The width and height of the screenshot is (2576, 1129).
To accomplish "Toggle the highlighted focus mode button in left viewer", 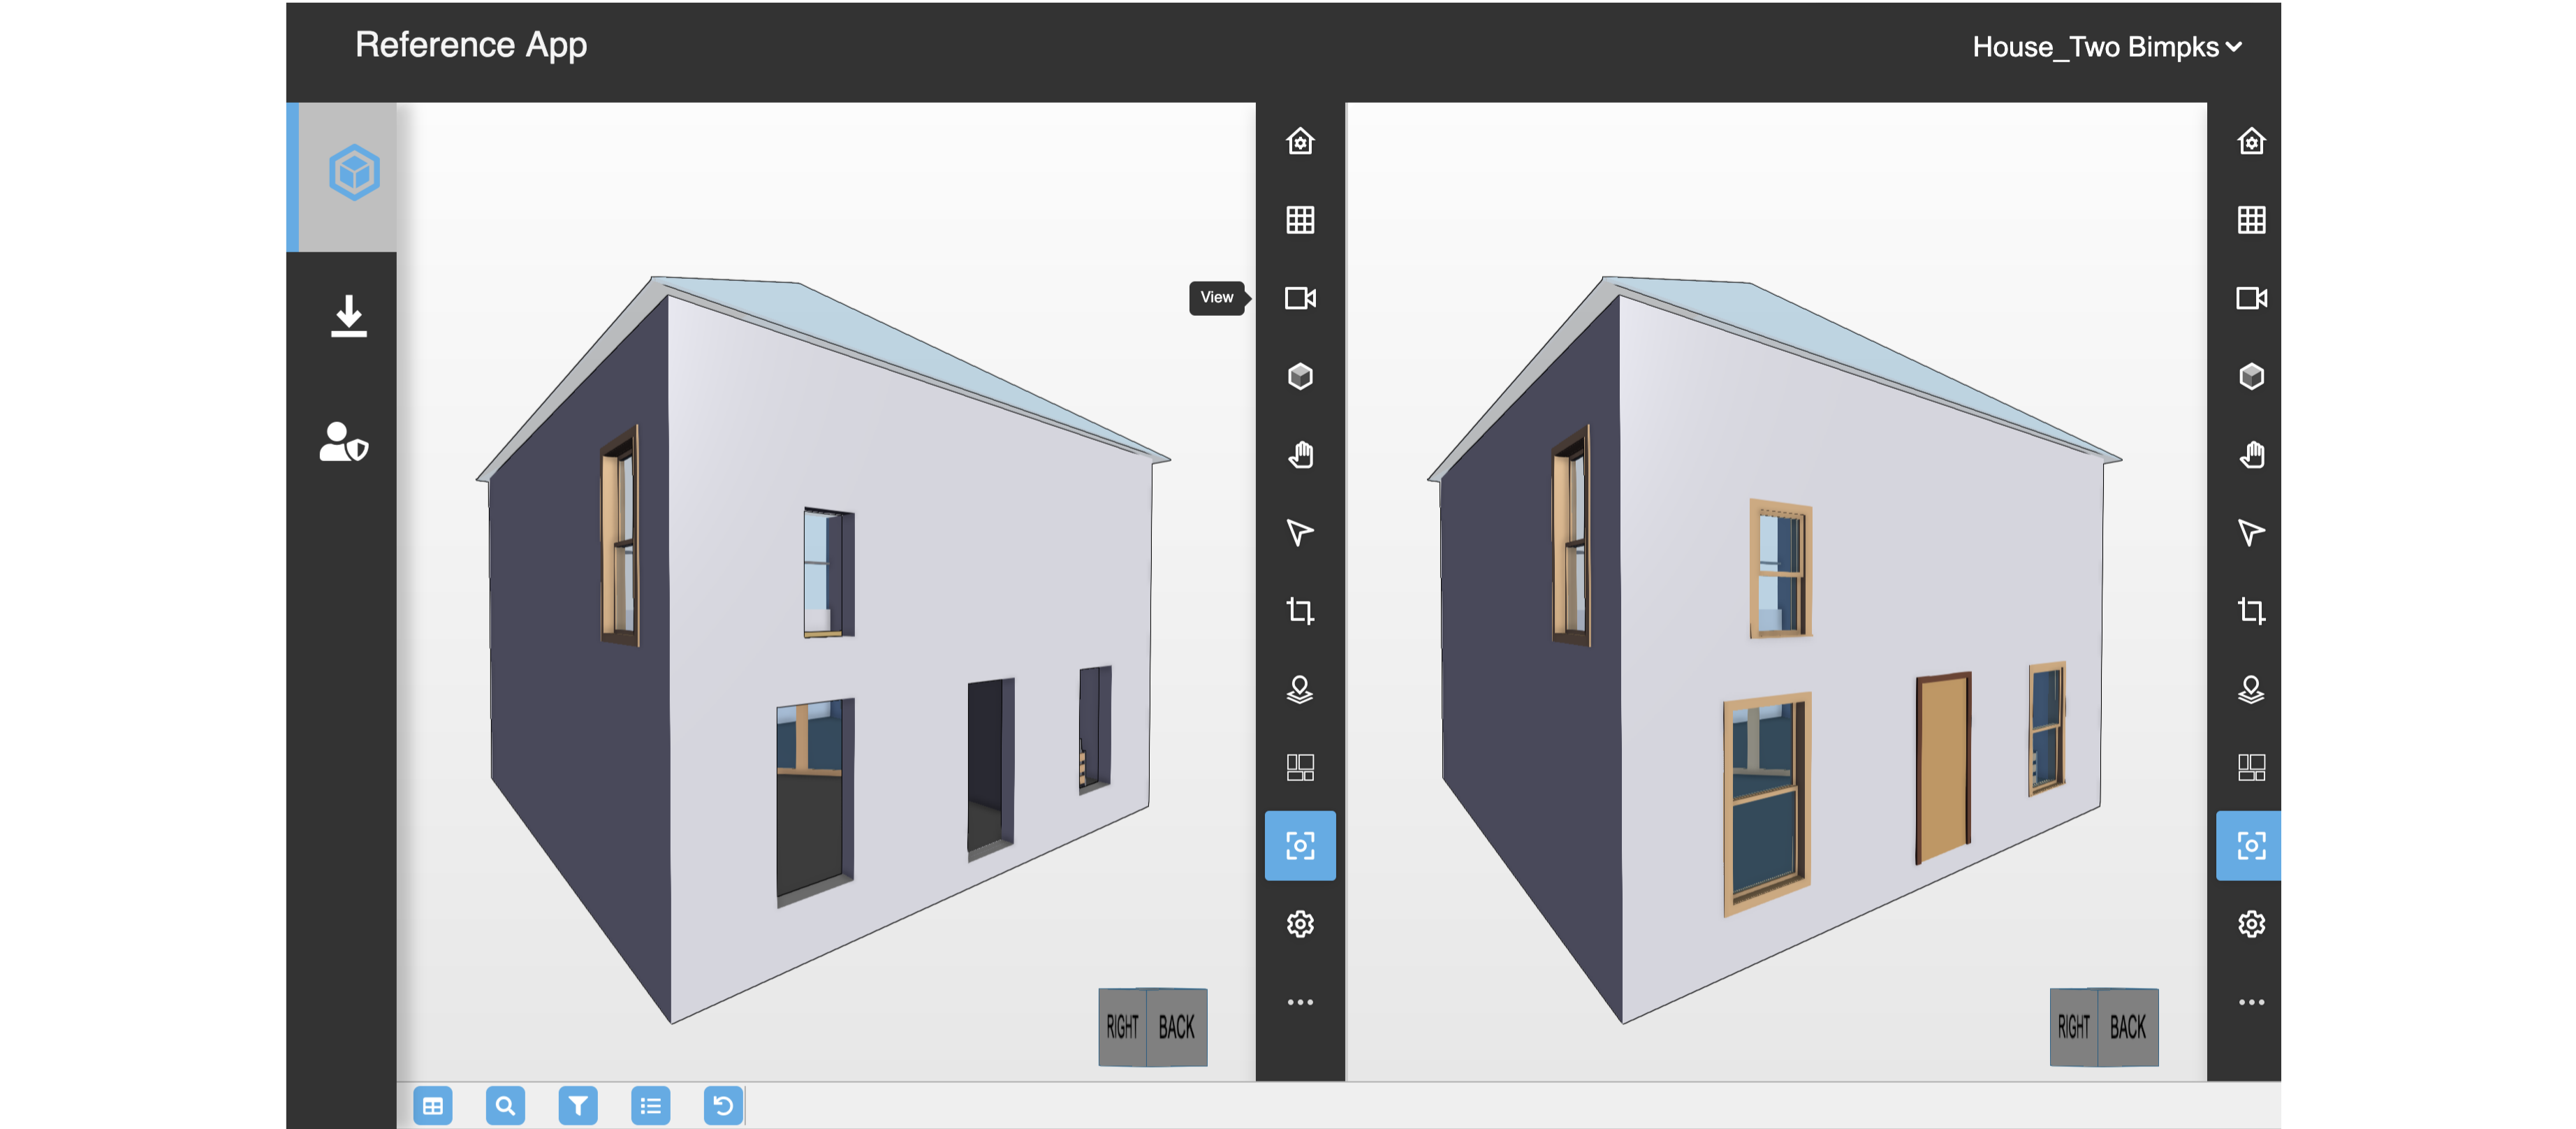I will (1299, 846).
